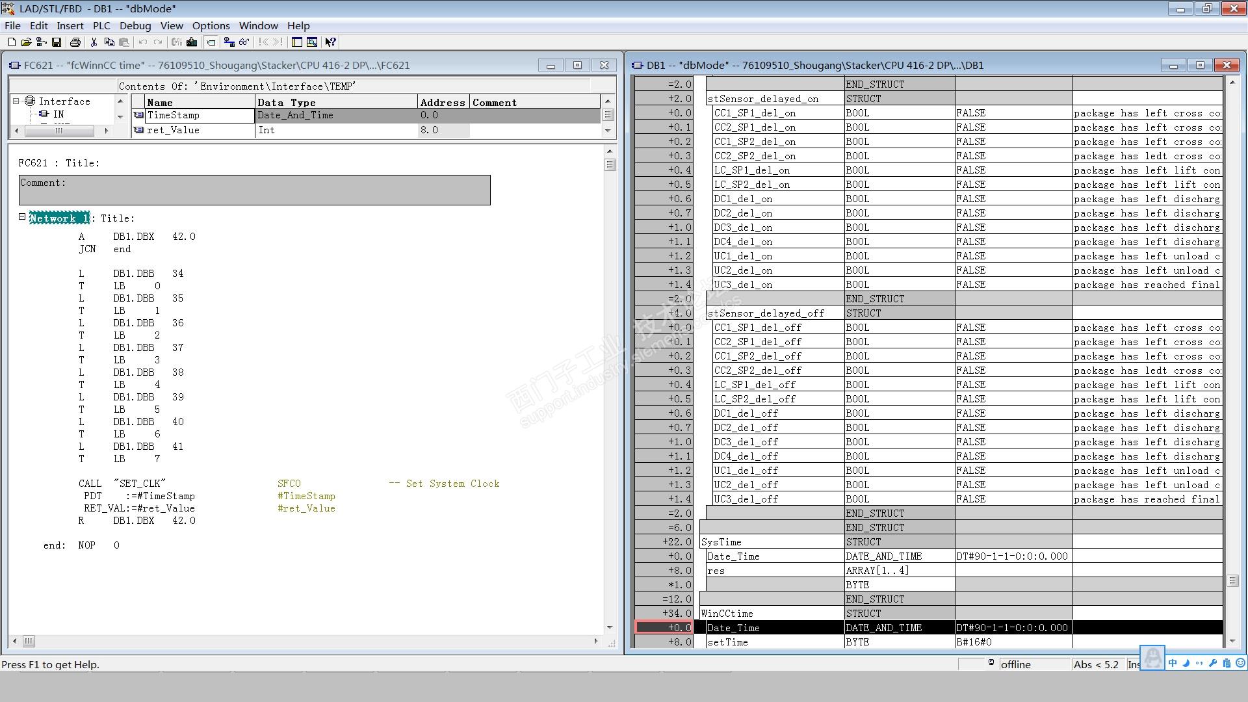Select the IN node in Interface tree
The image size is (1248, 702).
point(58,114)
